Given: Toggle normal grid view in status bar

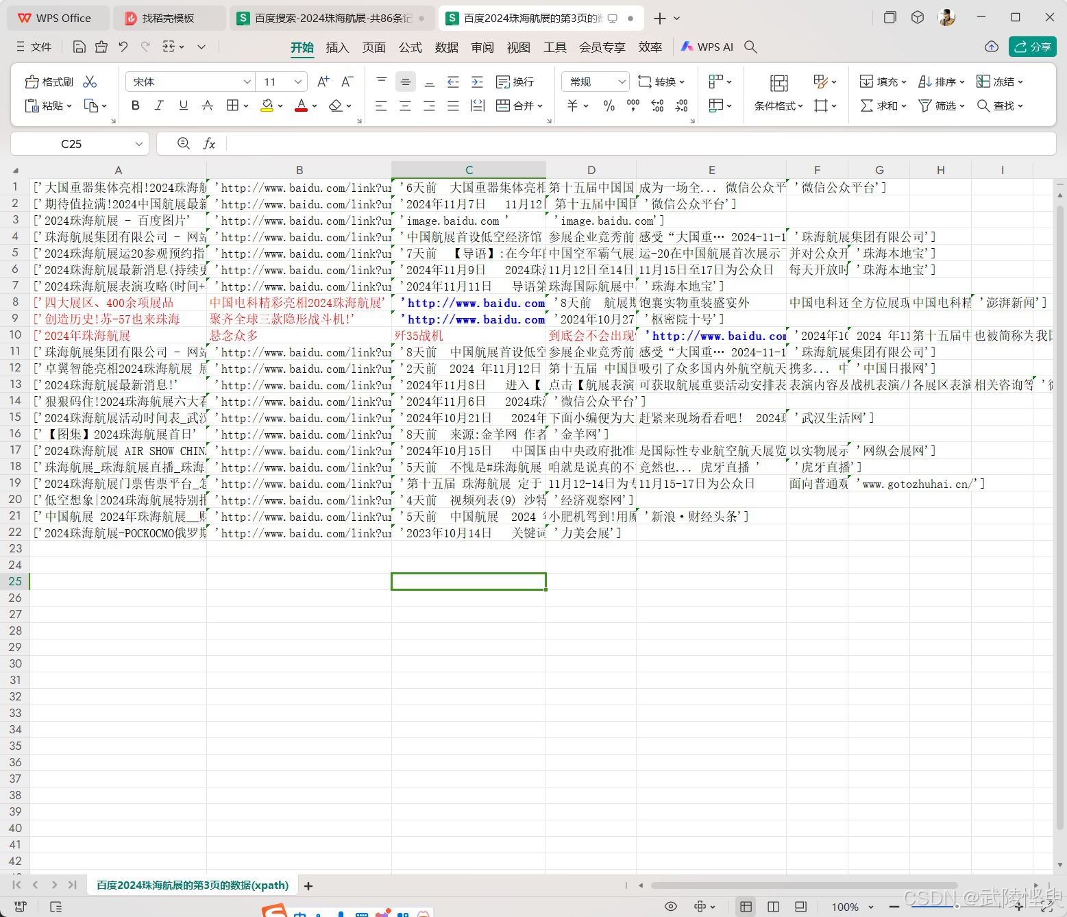Looking at the screenshot, I should tap(746, 907).
